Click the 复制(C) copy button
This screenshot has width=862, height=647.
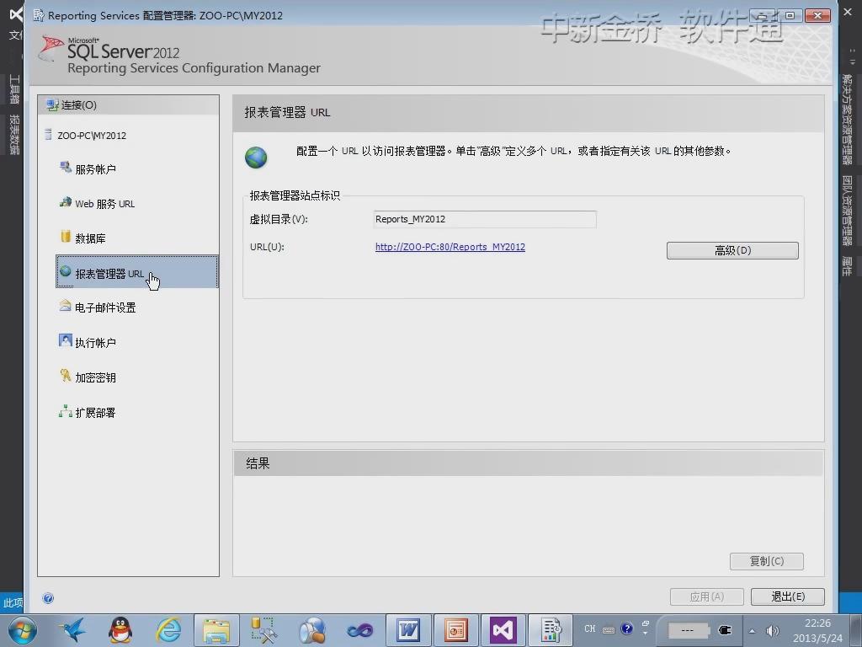click(x=766, y=561)
